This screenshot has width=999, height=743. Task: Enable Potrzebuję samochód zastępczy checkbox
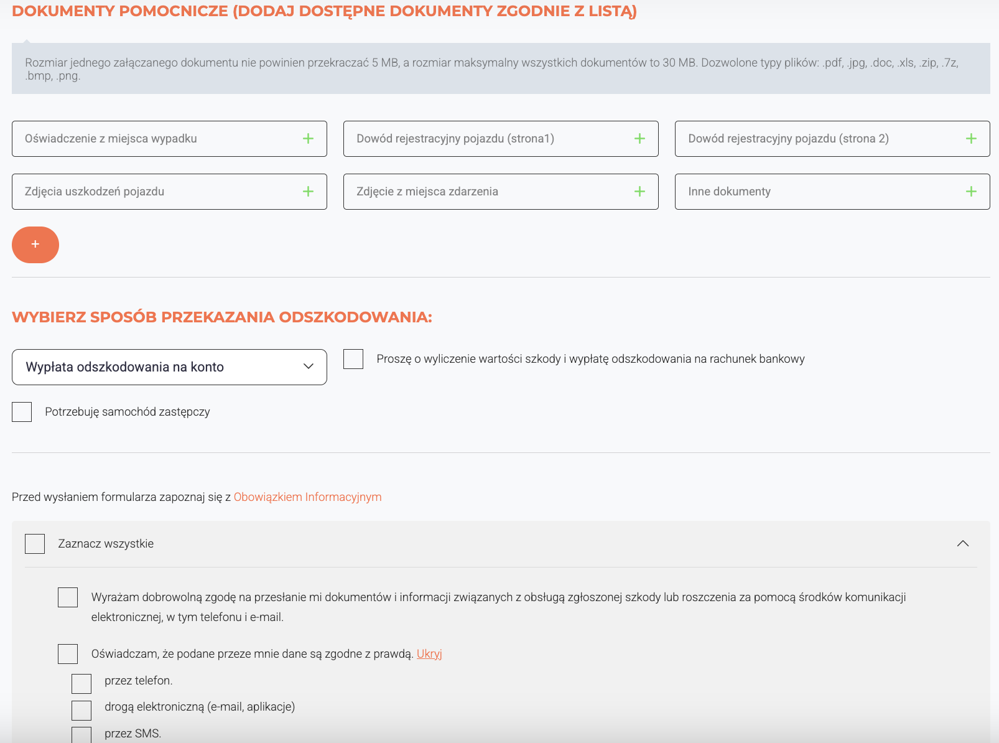point(22,412)
